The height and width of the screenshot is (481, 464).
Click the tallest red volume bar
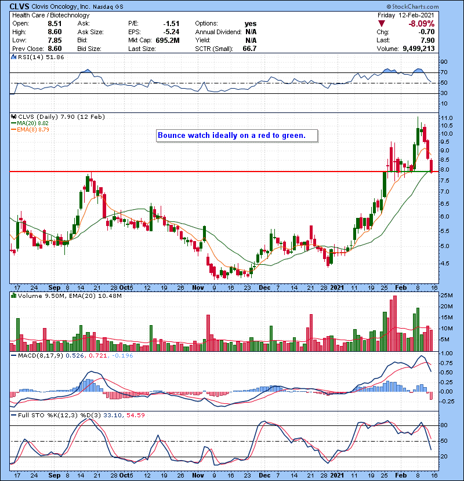pos(395,323)
